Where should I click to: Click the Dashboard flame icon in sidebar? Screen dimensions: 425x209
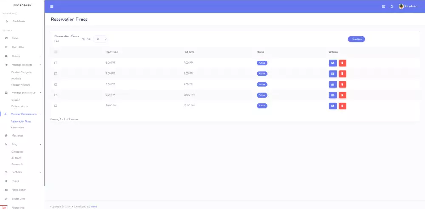(x=6, y=21)
